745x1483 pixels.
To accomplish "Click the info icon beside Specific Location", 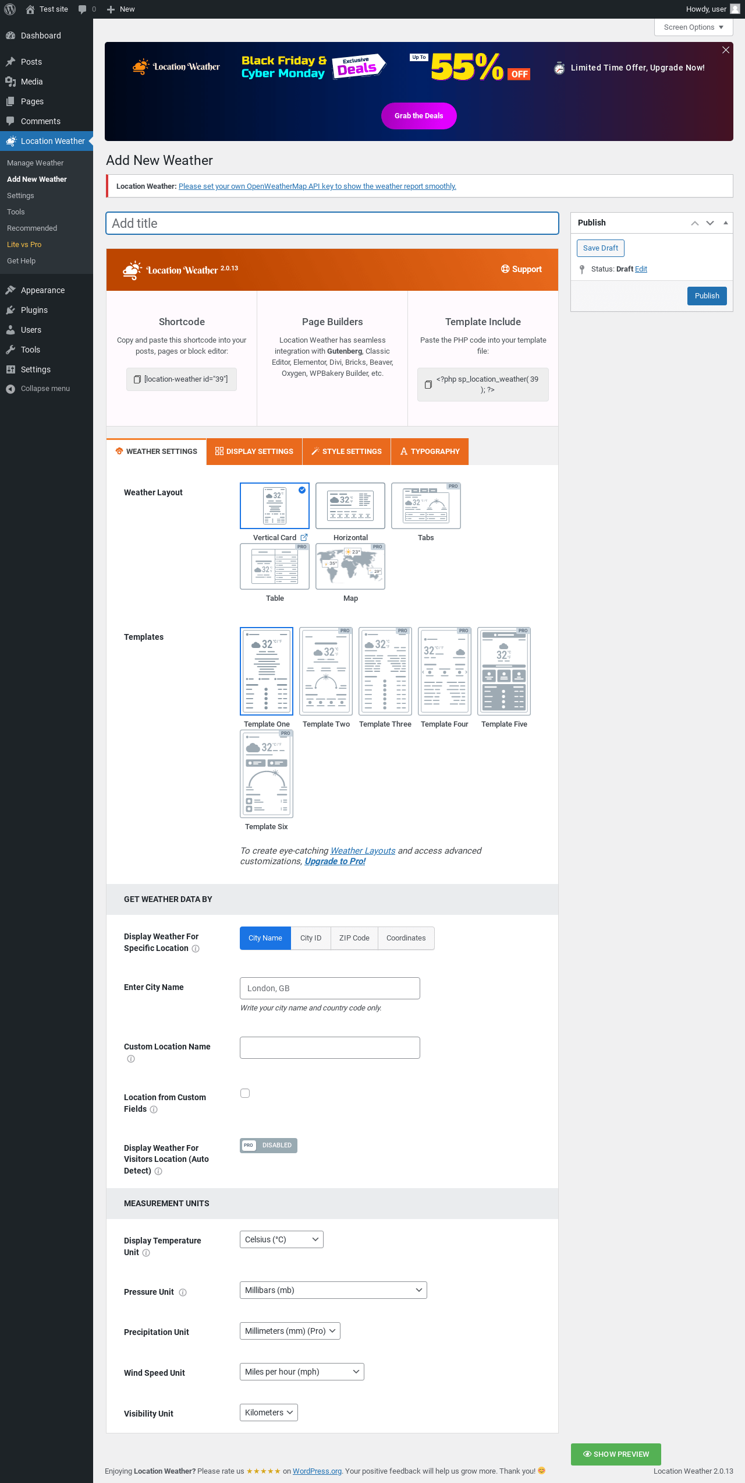I will [x=196, y=949].
